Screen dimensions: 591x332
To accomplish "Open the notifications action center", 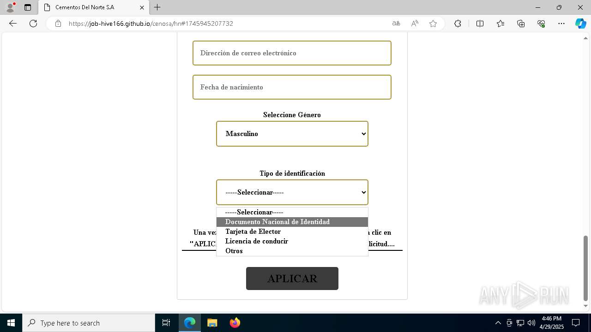I will 576,323.
